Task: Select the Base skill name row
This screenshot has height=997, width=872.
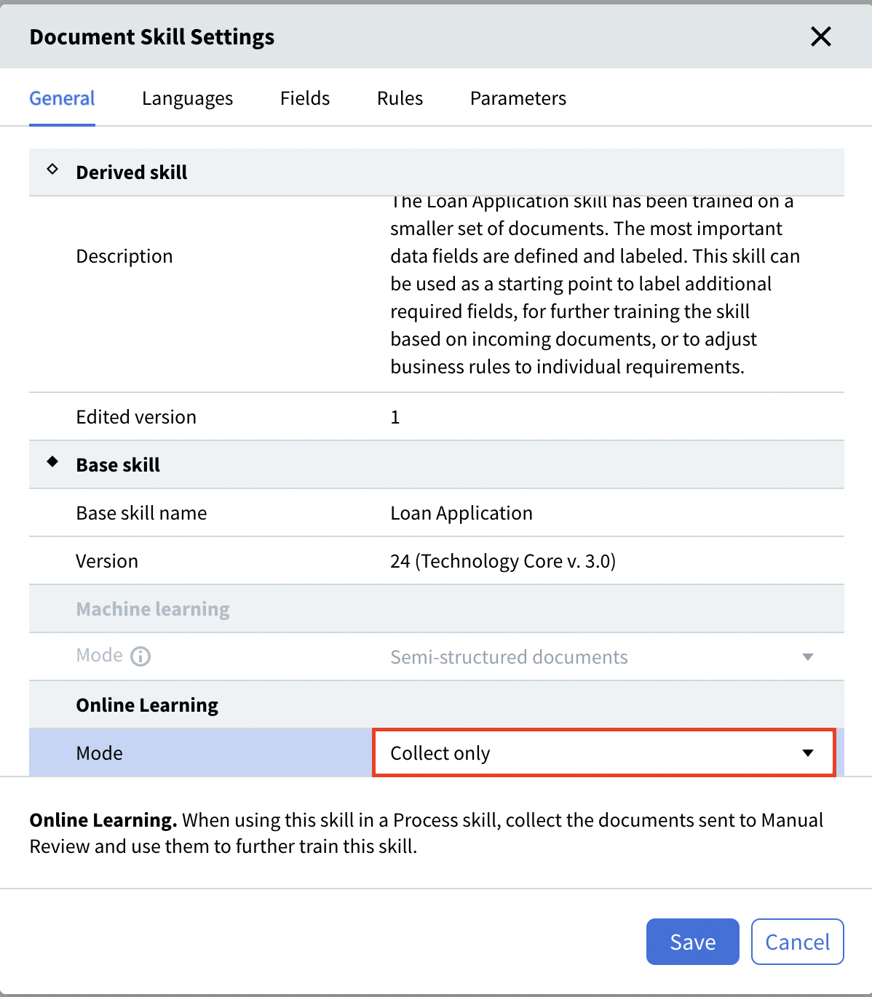Action: [437, 513]
